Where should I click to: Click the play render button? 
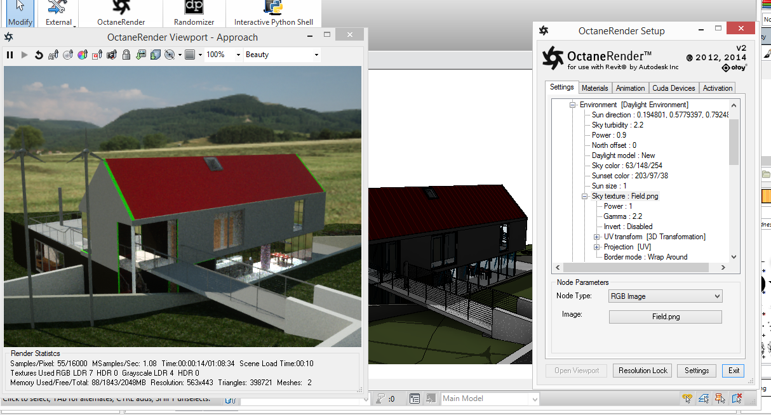[x=25, y=55]
